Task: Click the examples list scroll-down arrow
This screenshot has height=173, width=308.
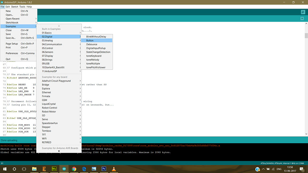Action: tap(59, 151)
